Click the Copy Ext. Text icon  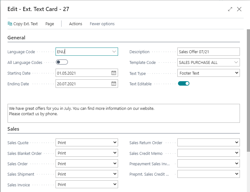(x=10, y=24)
